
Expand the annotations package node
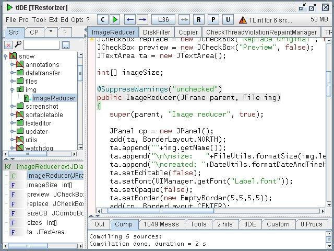13,64
